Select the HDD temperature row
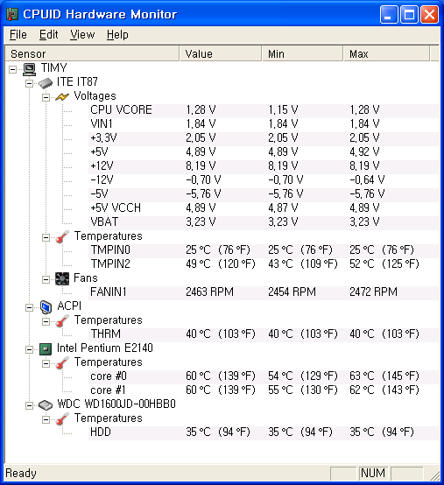The height and width of the screenshot is (485, 444). click(x=264, y=432)
